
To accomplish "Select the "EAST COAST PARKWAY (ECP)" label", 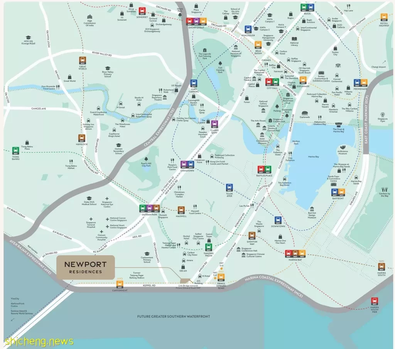I will pos(366,120).
